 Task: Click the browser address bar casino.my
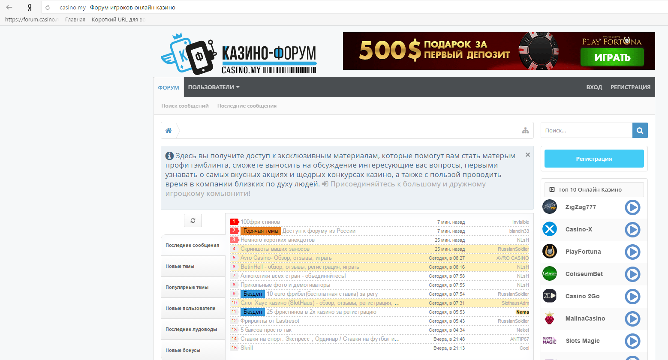pyautogui.click(x=72, y=7)
